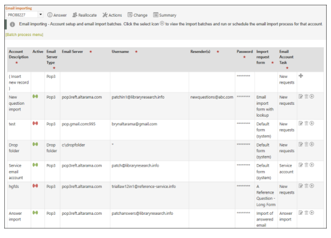331x238 pixels.
Task: Click the plus icon to insert new record
Action: pyautogui.click(x=301, y=76)
